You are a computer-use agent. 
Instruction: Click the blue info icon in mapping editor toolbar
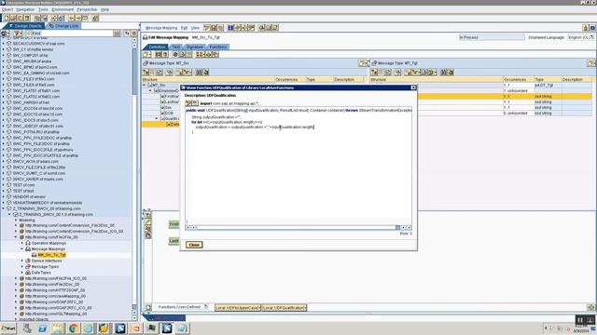point(230,28)
